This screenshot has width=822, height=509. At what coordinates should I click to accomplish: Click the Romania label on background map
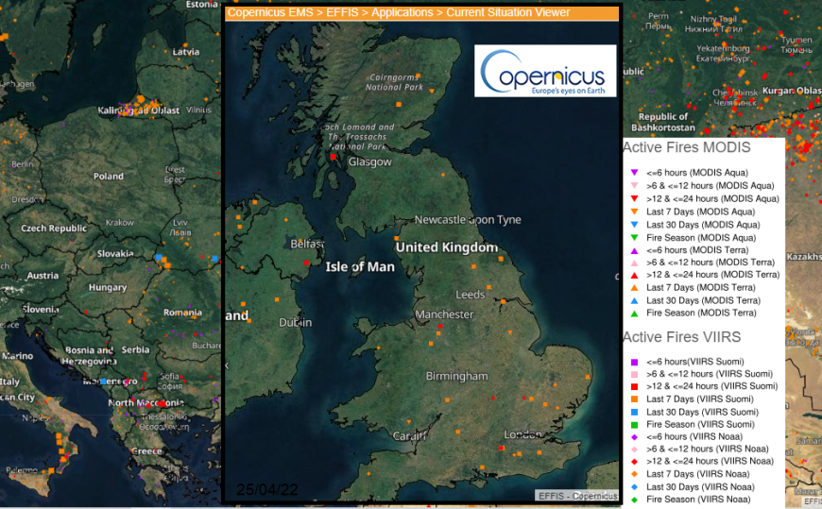tap(182, 313)
